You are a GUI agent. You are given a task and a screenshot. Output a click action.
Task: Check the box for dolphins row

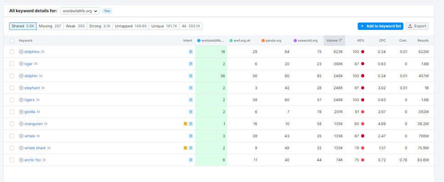pyautogui.click(x=11, y=52)
